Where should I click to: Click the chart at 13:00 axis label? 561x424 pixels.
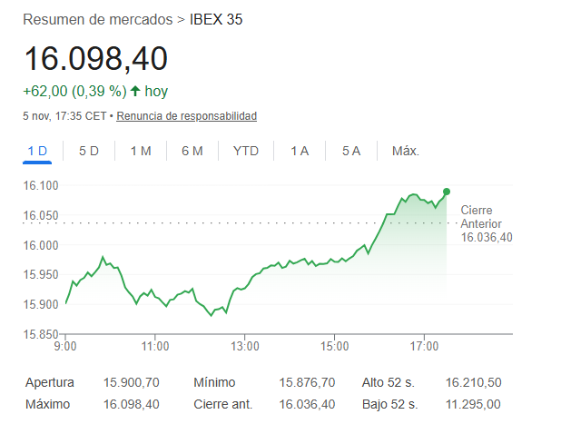point(245,346)
